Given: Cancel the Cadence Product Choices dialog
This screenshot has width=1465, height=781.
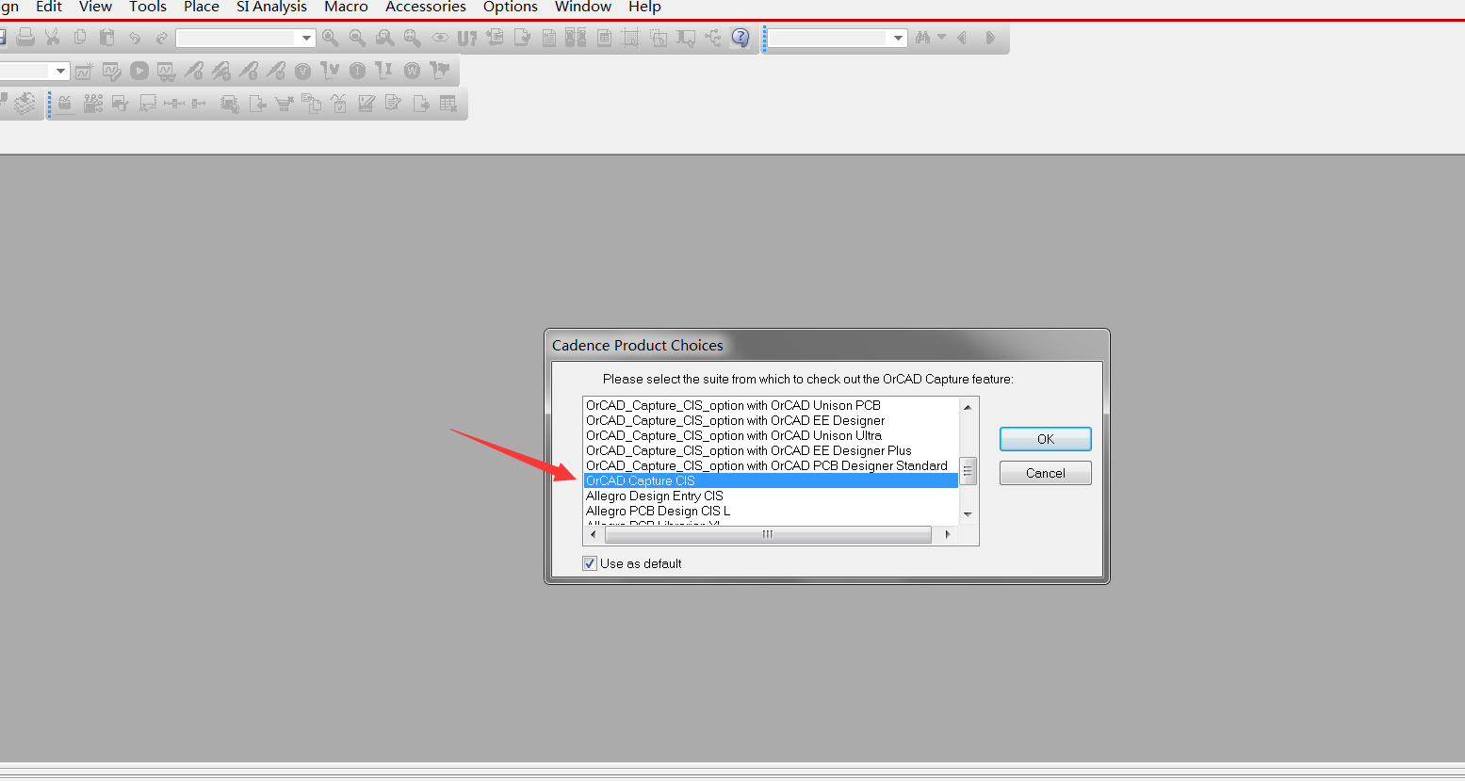Looking at the screenshot, I should [1045, 472].
